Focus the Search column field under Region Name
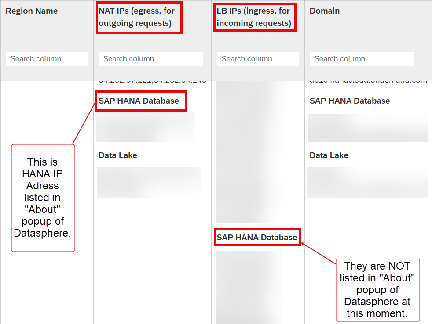Image resolution: width=432 pixels, height=324 pixels. pos(47,59)
